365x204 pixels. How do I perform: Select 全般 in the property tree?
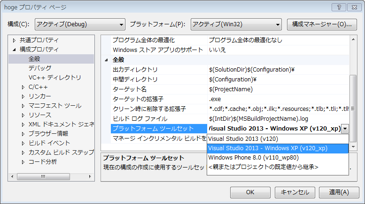tap(35, 59)
